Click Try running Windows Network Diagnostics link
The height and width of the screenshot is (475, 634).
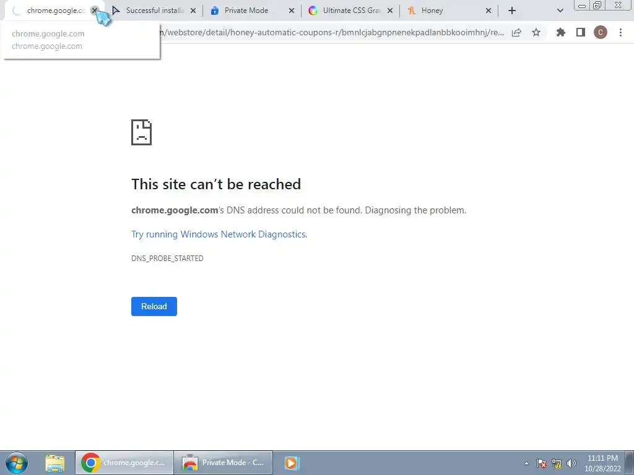[219, 234]
